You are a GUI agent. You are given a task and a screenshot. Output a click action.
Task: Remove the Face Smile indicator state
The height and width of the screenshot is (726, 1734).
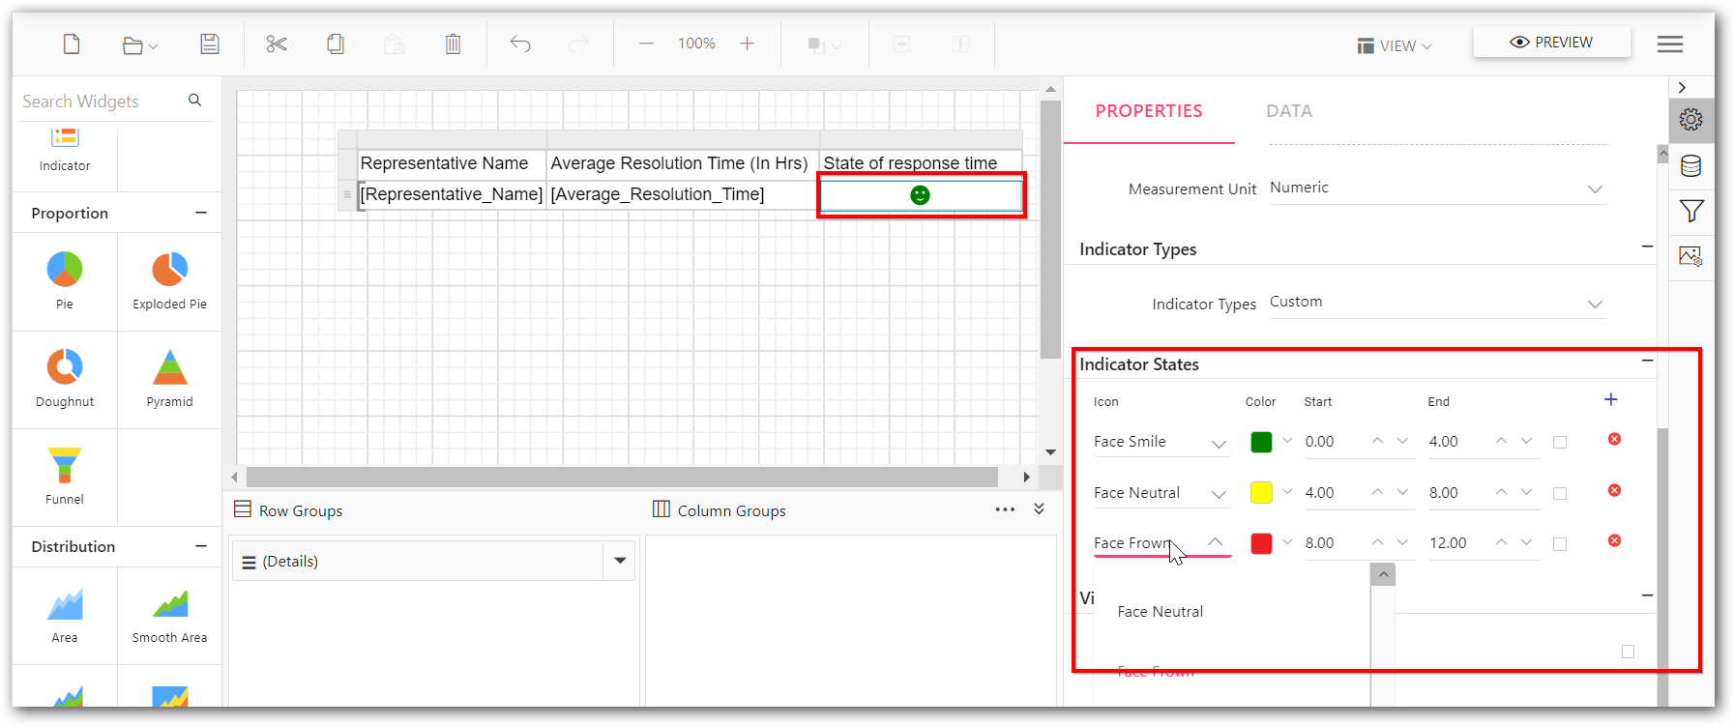(x=1614, y=439)
